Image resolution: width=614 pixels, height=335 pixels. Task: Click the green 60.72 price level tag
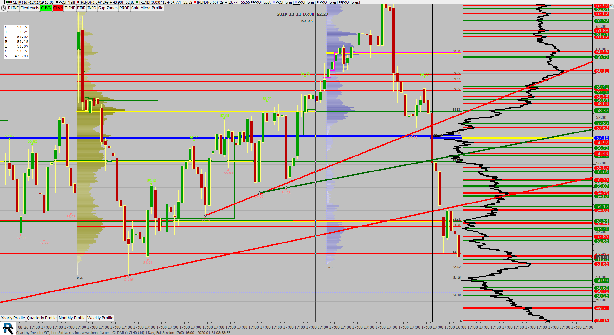coord(602,57)
